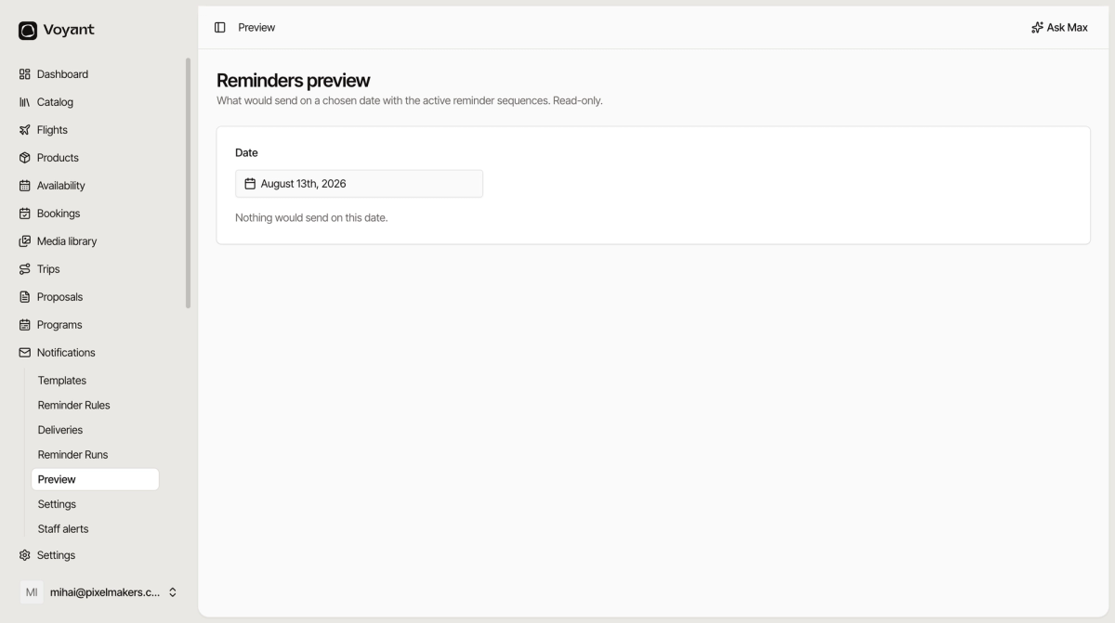Click the Bookings sidebar label

pos(59,214)
